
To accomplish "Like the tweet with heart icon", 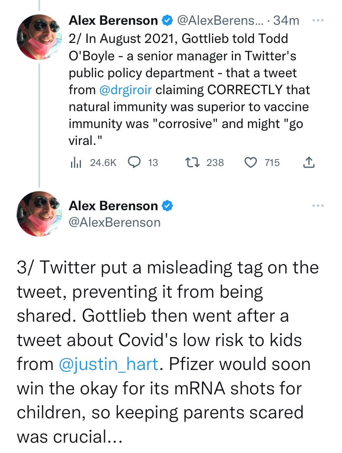I will (x=250, y=162).
